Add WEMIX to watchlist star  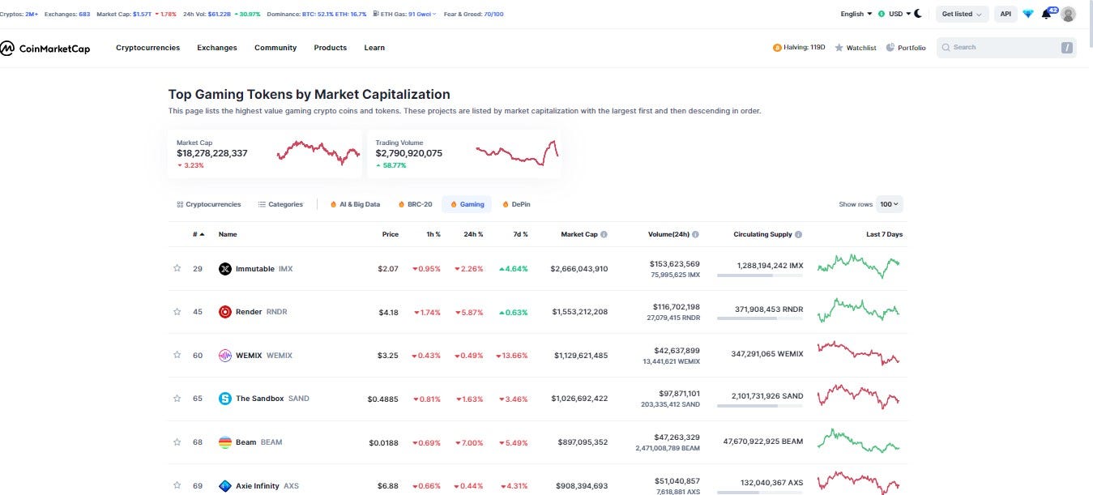pos(177,355)
